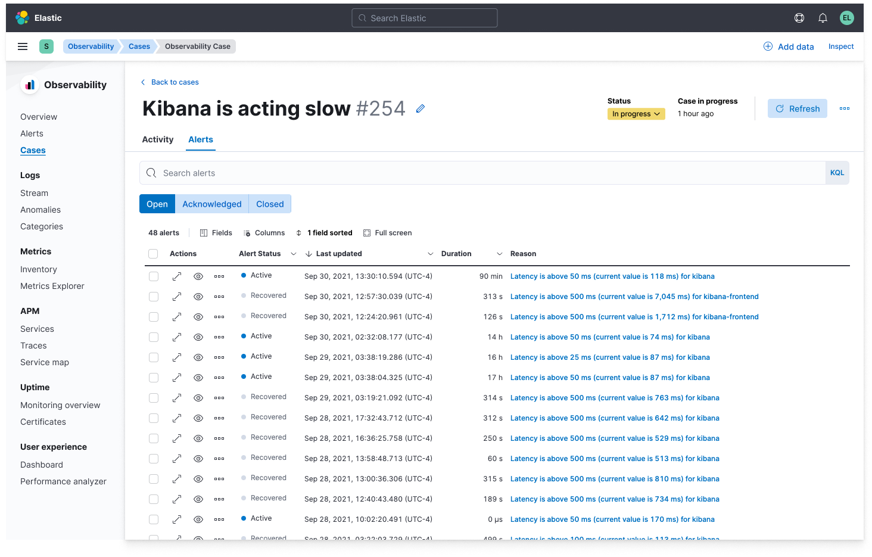This screenshot has height=557, width=872.
Task: Select the Acknowledged alerts filter
Action: 211,204
